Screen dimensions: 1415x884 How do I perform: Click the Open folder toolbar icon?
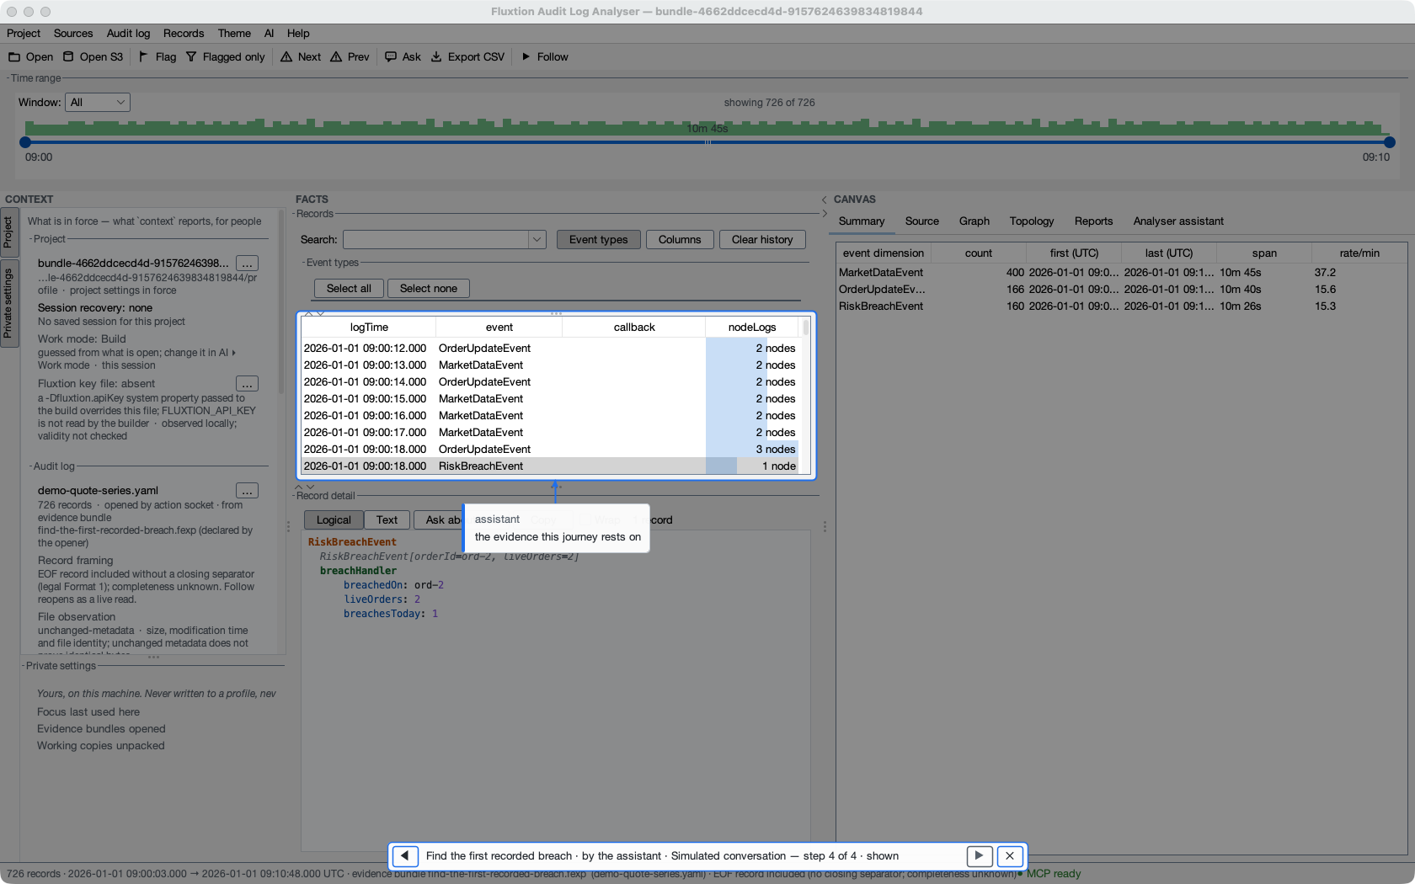14,56
